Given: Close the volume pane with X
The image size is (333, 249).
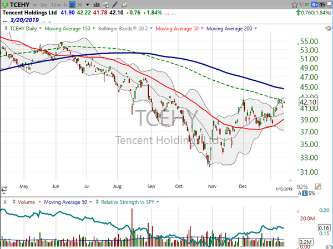Looking at the screenshot, I should click(x=5, y=202).
